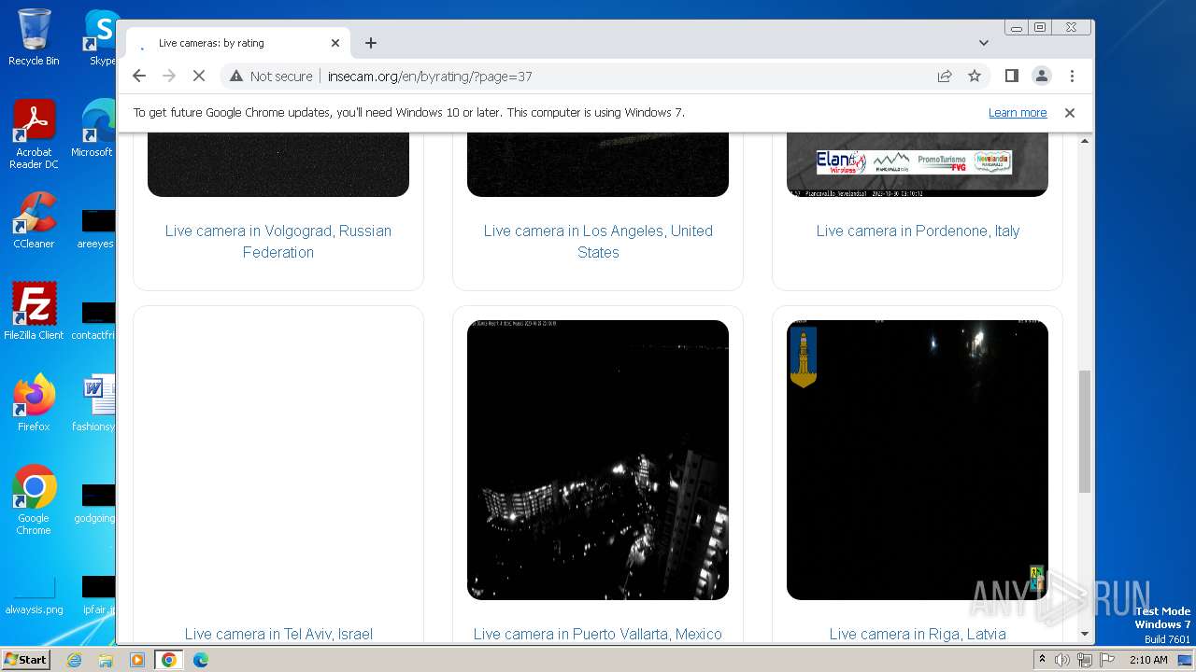Open the Learn more link
The width and height of the screenshot is (1196, 672).
[1018, 112]
